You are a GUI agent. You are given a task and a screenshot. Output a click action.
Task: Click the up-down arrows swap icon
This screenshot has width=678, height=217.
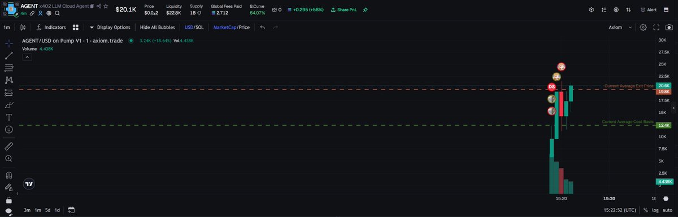628,10
